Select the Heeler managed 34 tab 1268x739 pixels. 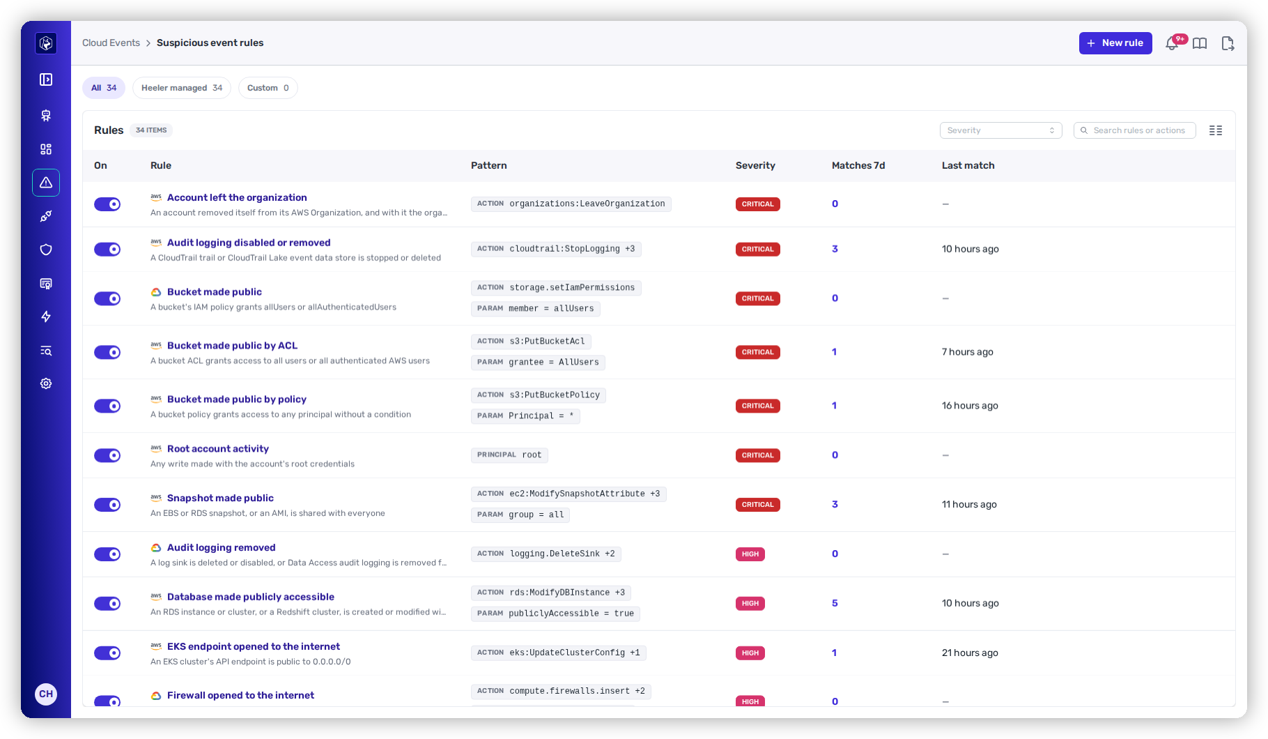point(182,88)
